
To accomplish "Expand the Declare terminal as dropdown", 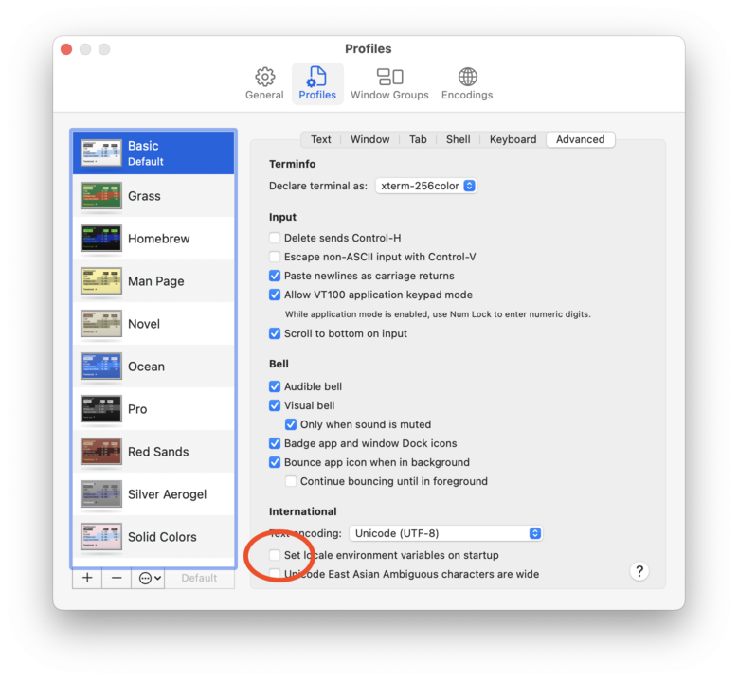I will click(426, 186).
